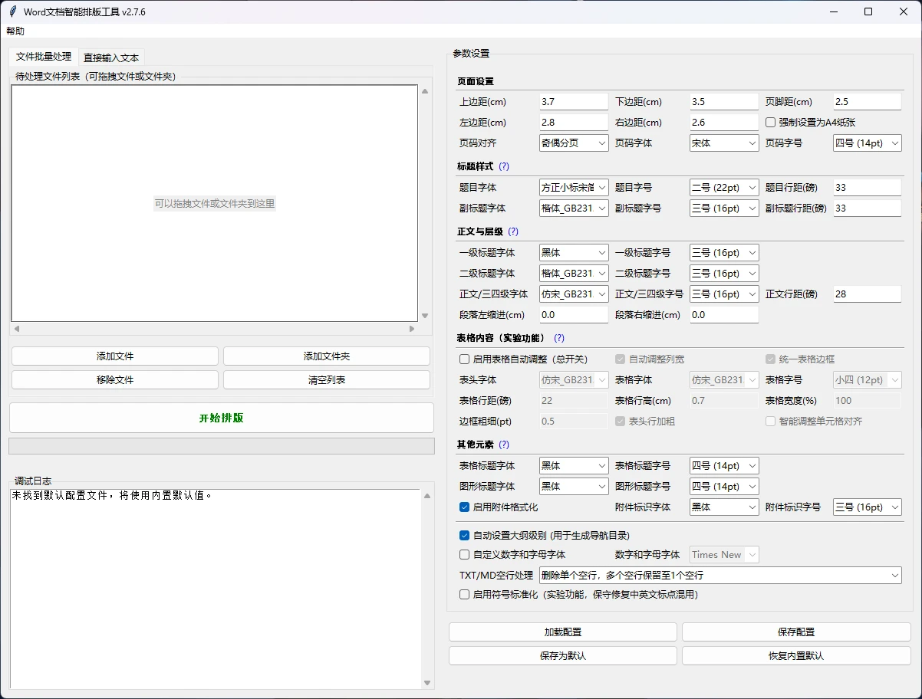
Task: Click 右边距(cm) input field
Action: 724,122
